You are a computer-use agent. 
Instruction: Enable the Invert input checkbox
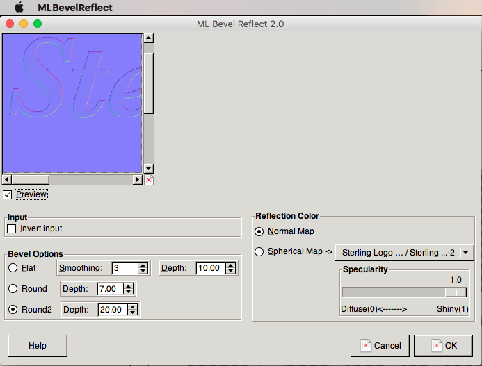click(x=12, y=228)
